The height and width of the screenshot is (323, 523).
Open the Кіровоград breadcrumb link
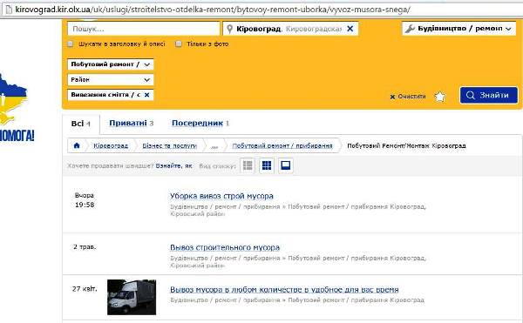click(x=111, y=146)
